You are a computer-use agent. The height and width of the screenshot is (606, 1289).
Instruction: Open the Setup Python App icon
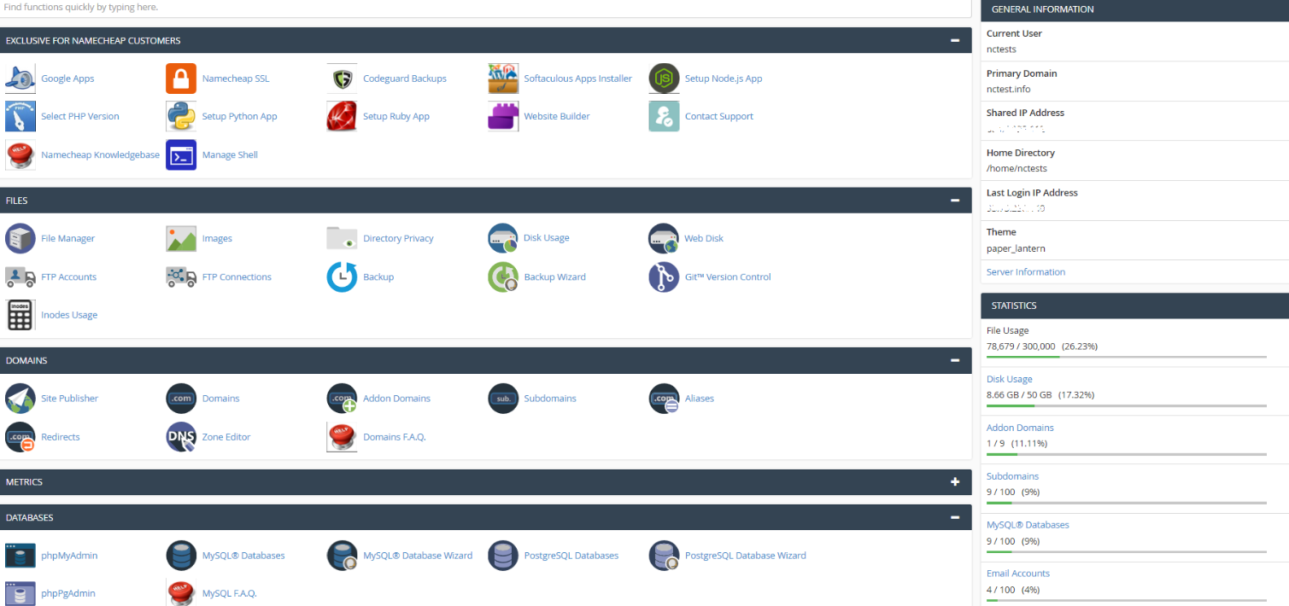(181, 116)
